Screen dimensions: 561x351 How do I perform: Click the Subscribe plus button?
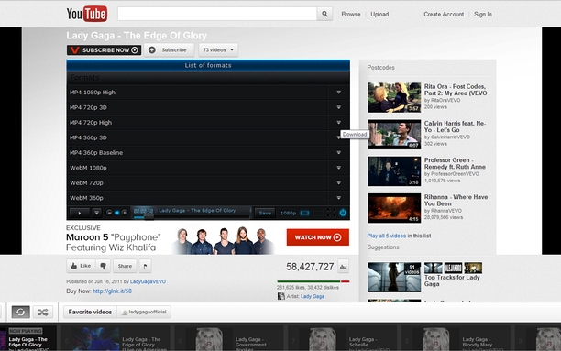(169, 50)
